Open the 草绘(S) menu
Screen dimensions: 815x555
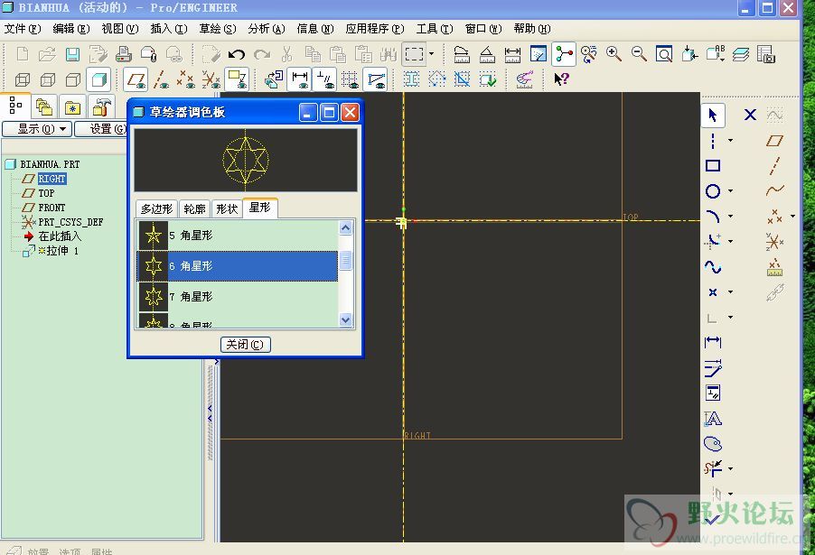click(x=218, y=29)
